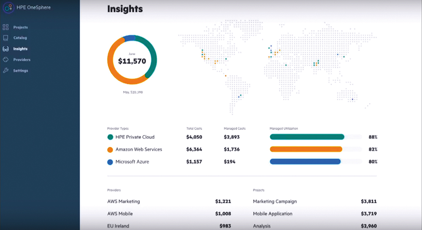Select the Amazon Web Services label
The height and width of the screenshot is (230, 422).
point(139,149)
